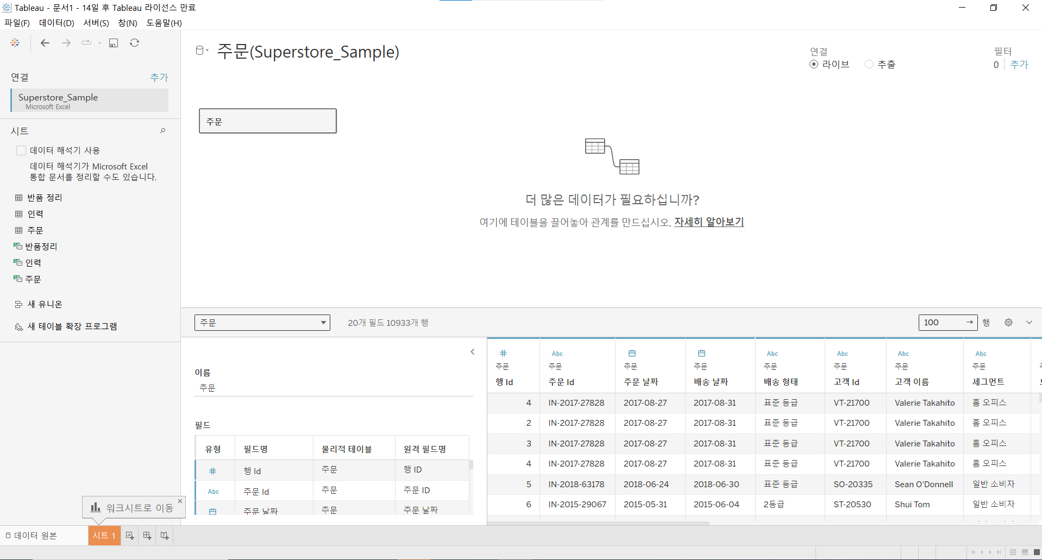Click the new dashboard icon at bottom
Screen dimensions: 1042x560
(x=147, y=536)
